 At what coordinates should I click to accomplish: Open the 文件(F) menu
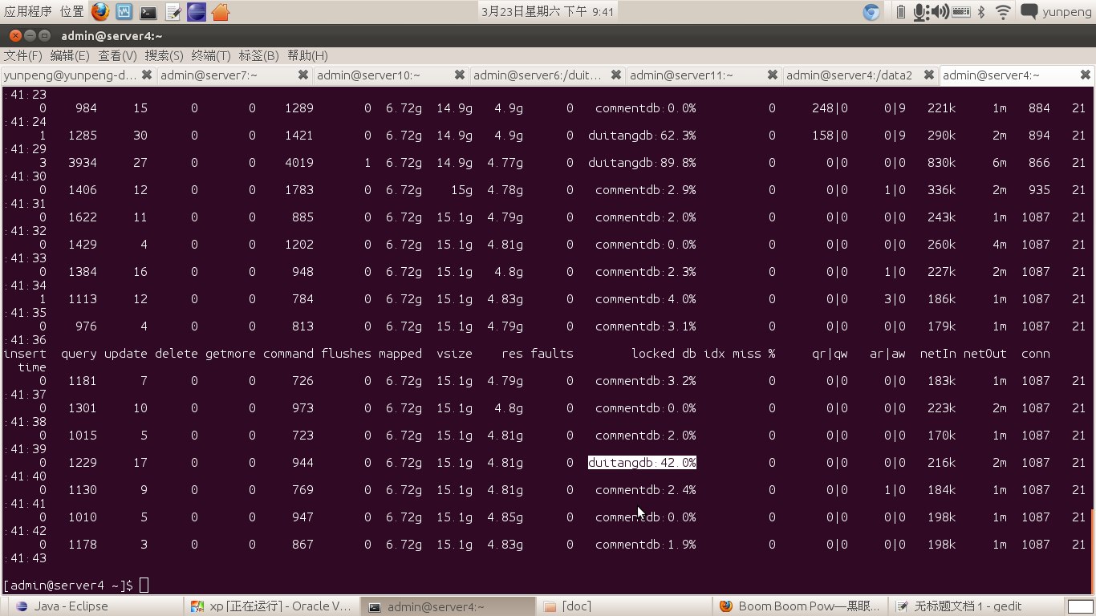(x=23, y=55)
